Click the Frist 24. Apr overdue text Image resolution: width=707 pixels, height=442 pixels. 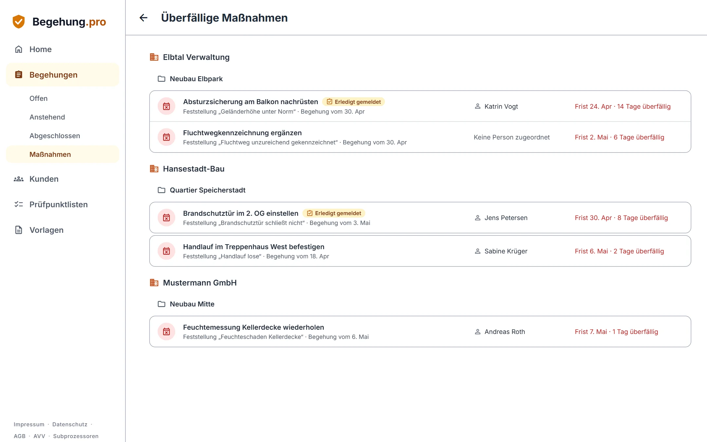623,106
